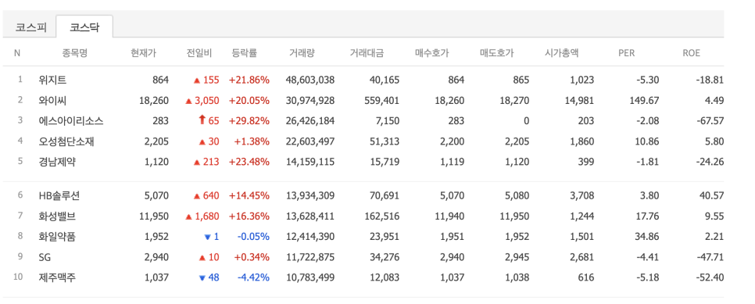Viewport: 755px width, 304px height.
Task: Open stock SG
Action: click(x=45, y=257)
